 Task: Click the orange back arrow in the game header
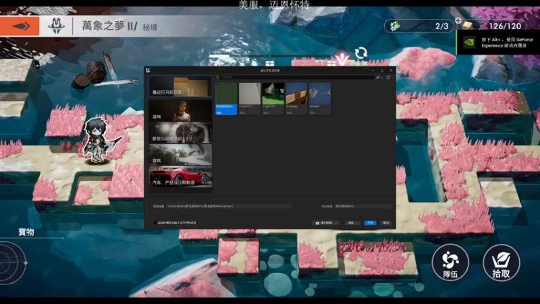coord(20,26)
